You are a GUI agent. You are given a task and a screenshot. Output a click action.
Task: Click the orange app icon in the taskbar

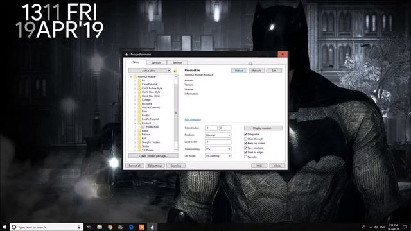point(141,227)
